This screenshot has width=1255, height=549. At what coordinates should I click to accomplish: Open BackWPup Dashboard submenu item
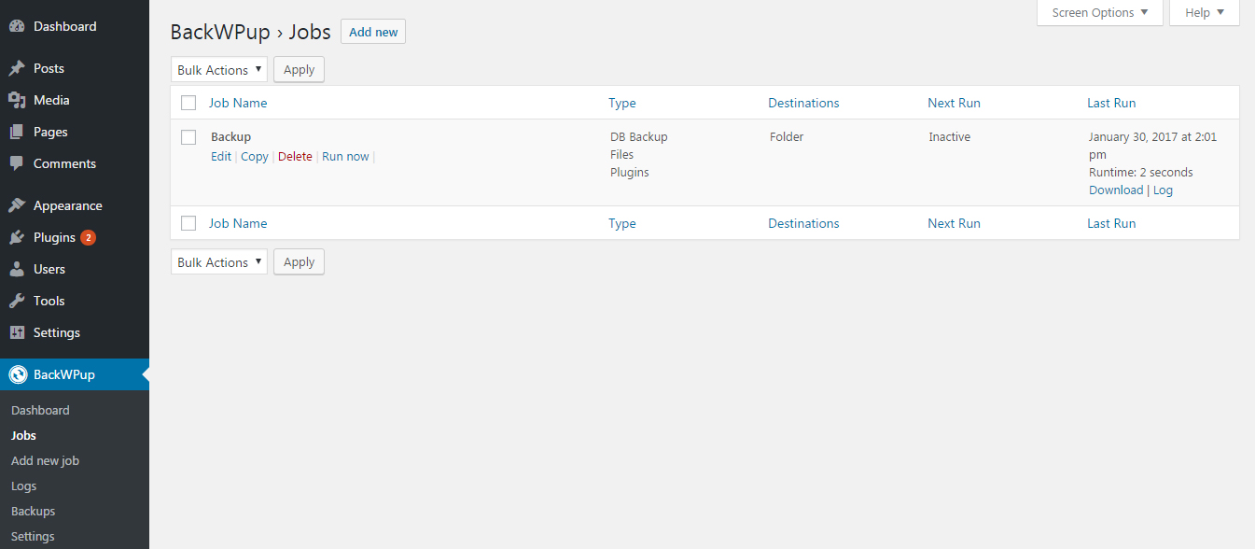40,410
